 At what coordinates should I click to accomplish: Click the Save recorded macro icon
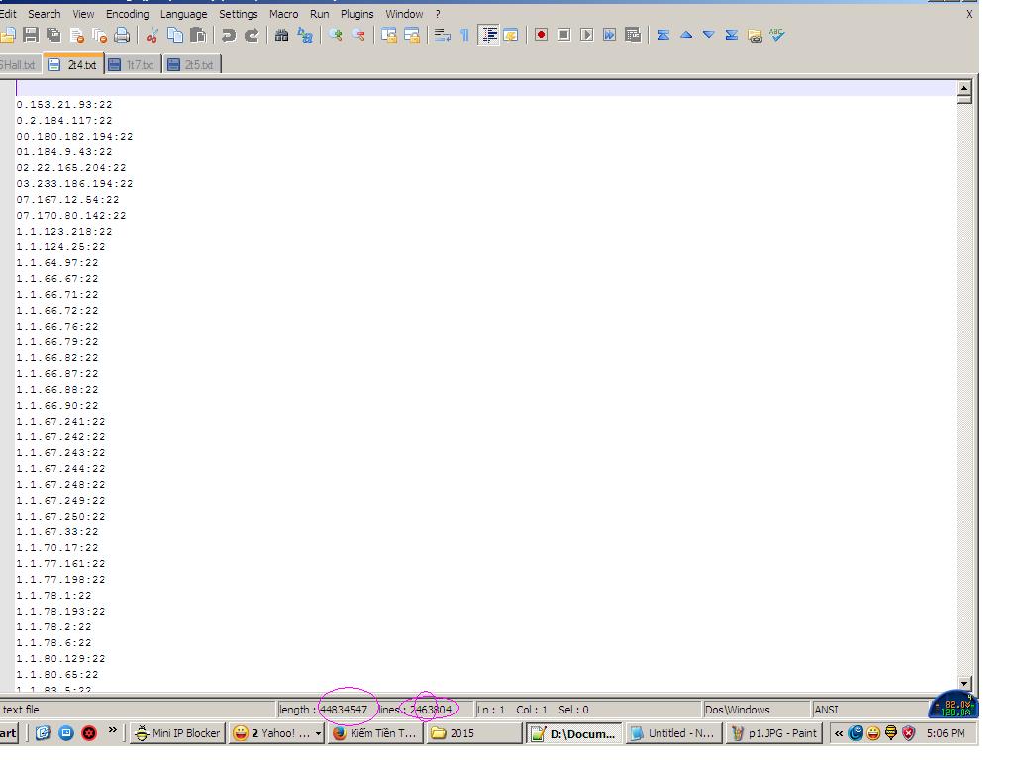pos(633,35)
